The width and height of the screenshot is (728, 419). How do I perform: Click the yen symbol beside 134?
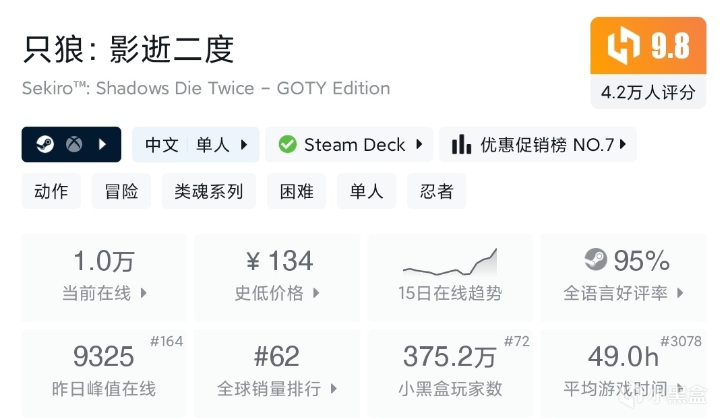[253, 261]
